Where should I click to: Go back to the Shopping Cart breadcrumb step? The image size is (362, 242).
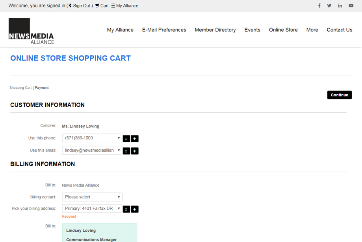tap(20, 88)
